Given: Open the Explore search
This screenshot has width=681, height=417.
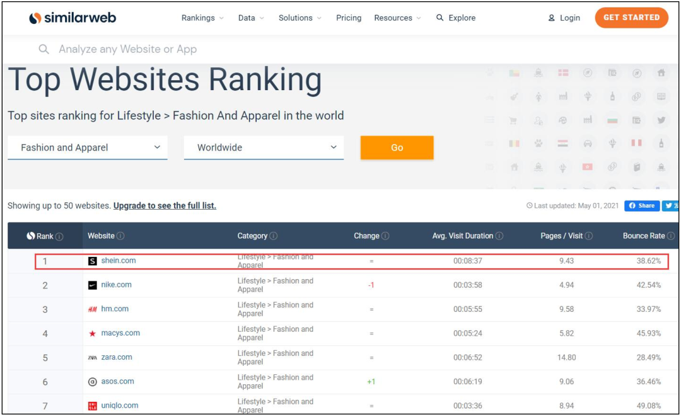Looking at the screenshot, I should coord(456,18).
